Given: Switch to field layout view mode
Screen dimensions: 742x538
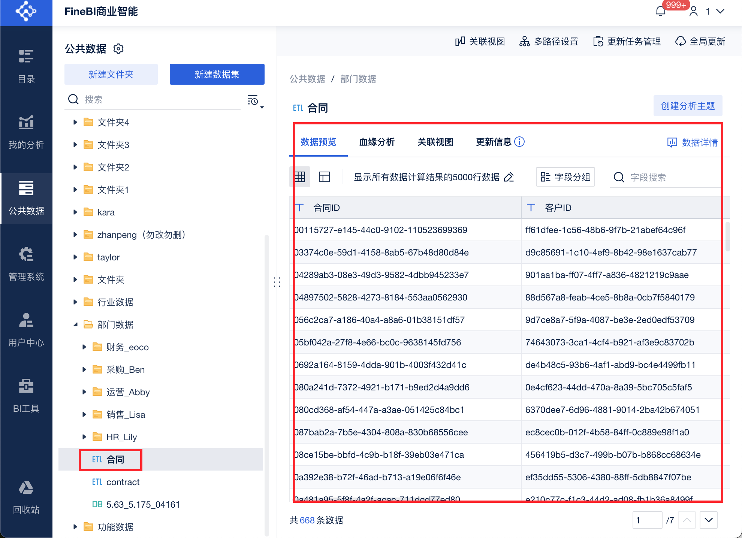Looking at the screenshot, I should [324, 177].
